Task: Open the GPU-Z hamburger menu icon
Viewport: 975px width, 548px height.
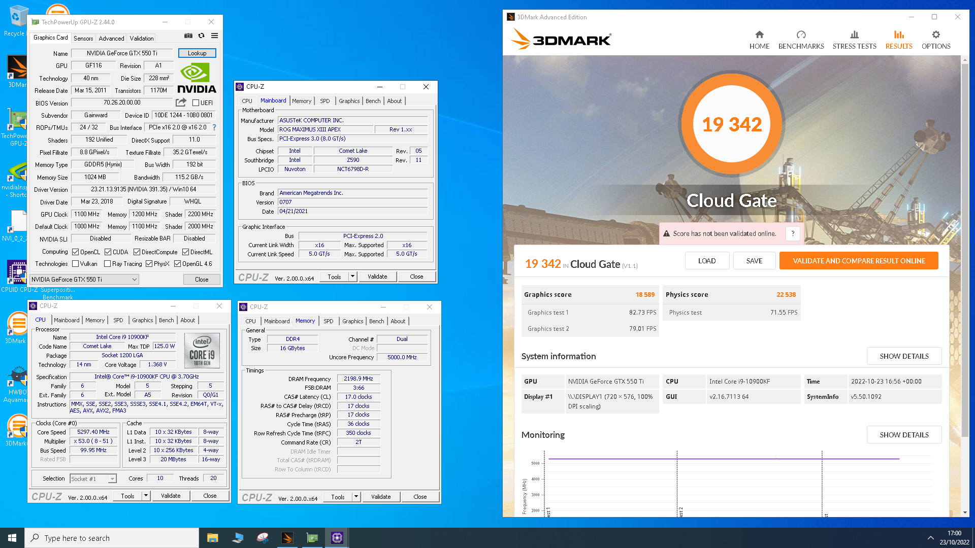Action: pyautogui.click(x=215, y=36)
